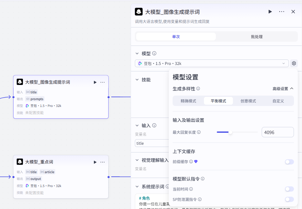Open the 豆包 1.5 Pro 32k model dropdown
302x209 pixels.
click(x=212, y=63)
